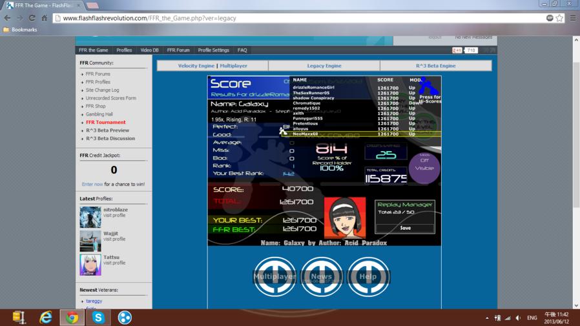Visit profile link under Tattsu
This screenshot has height=326, width=580.
(114, 263)
